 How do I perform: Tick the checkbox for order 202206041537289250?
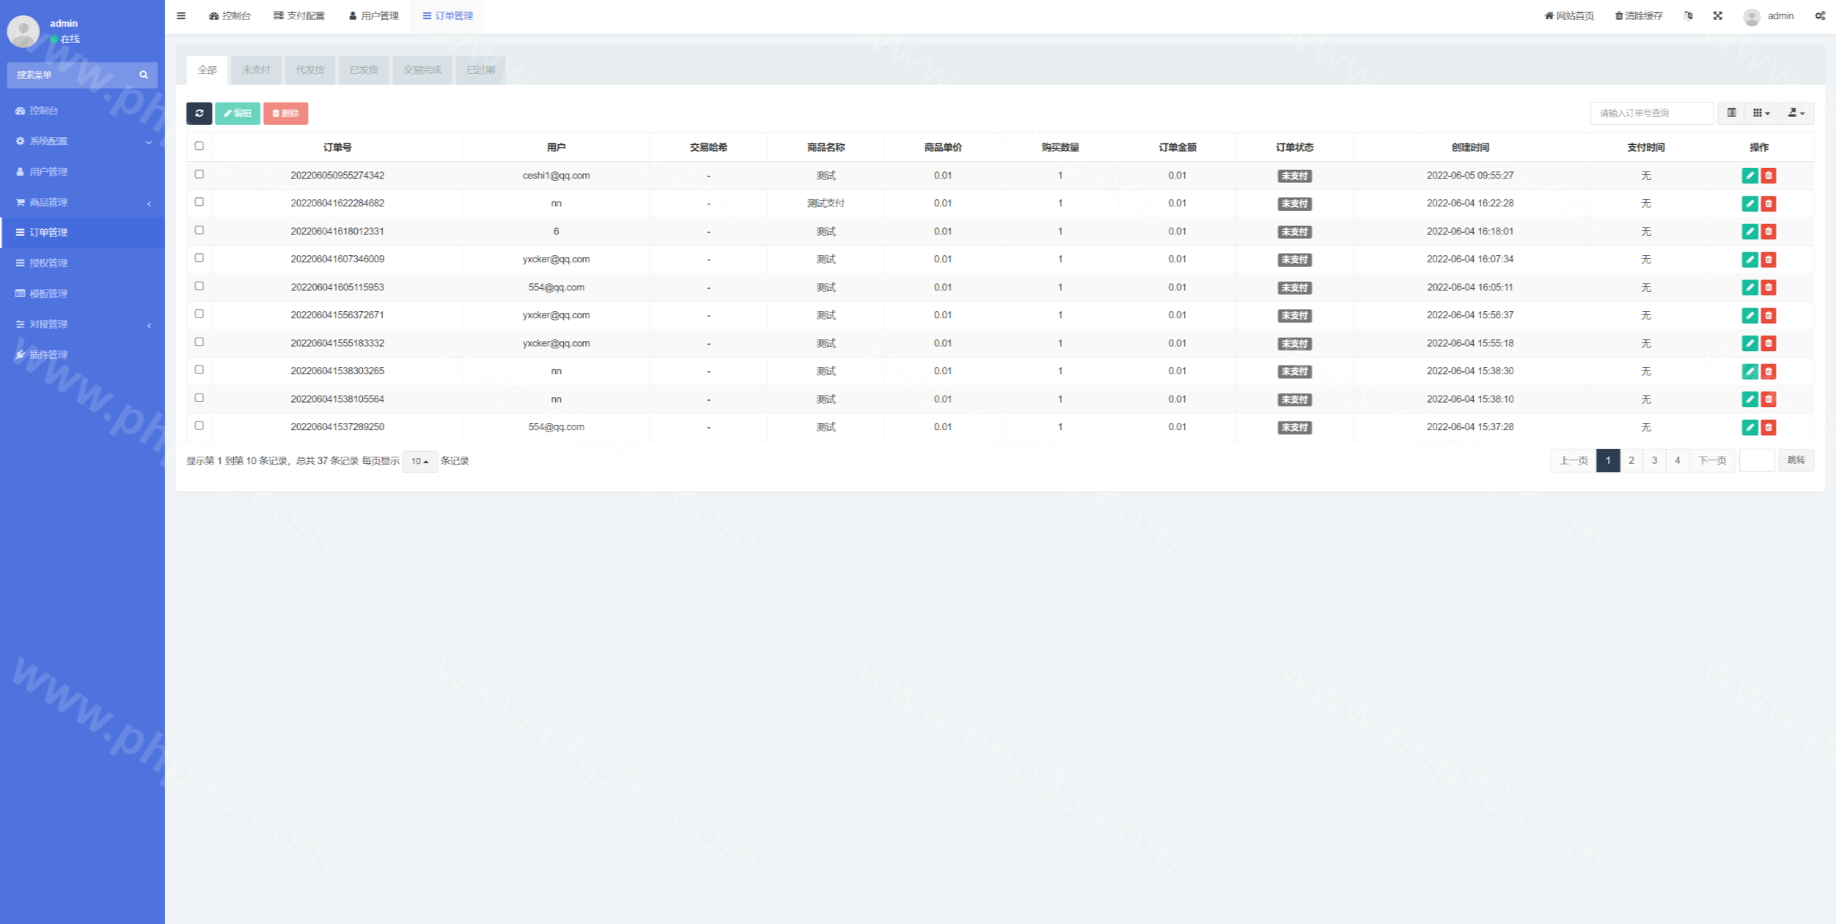pos(199,426)
